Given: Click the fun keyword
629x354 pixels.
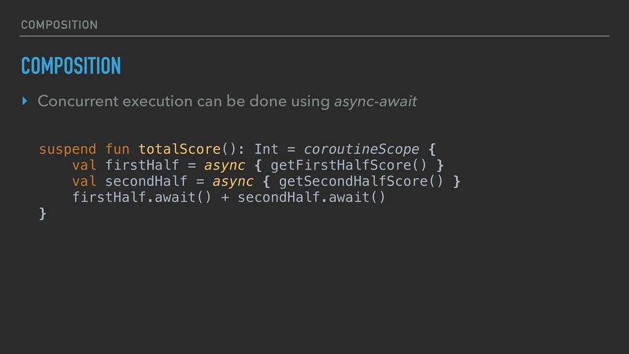Looking at the screenshot, I should 117,149.
